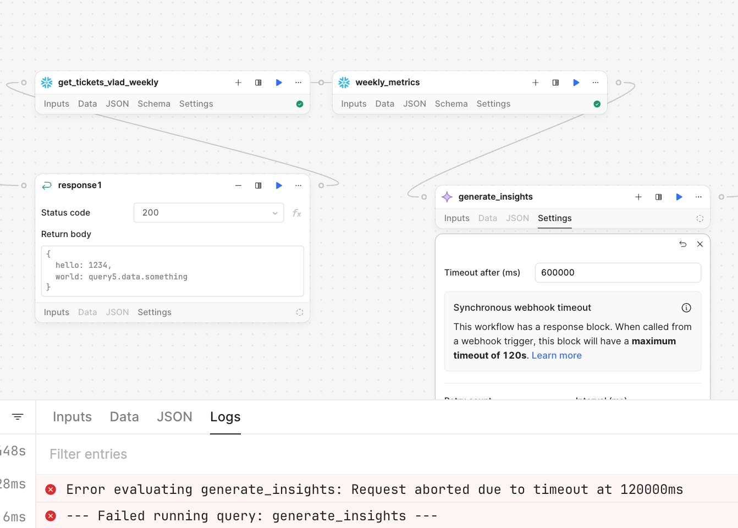Click the info icon in webhook timeout notice

(686, 308)
